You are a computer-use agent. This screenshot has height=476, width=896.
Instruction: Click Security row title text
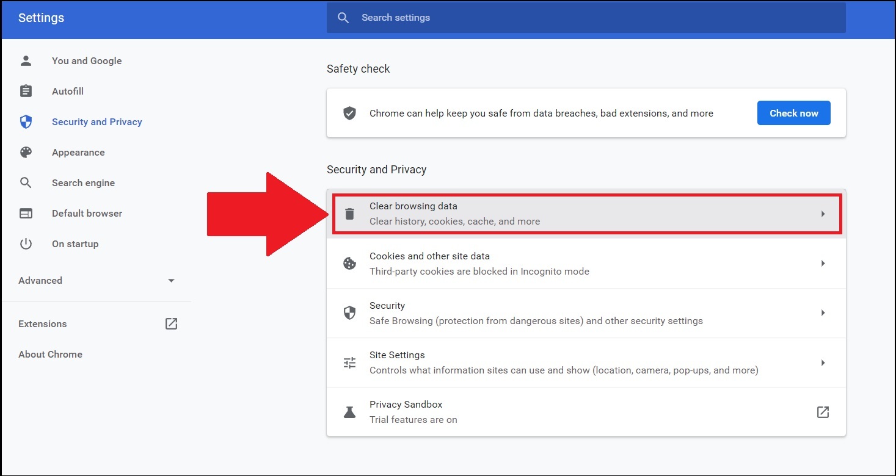tap(387, 306)
